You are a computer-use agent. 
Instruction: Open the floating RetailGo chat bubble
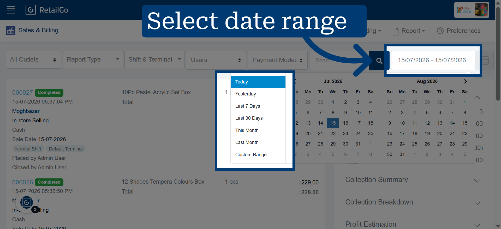click(27, 202)
